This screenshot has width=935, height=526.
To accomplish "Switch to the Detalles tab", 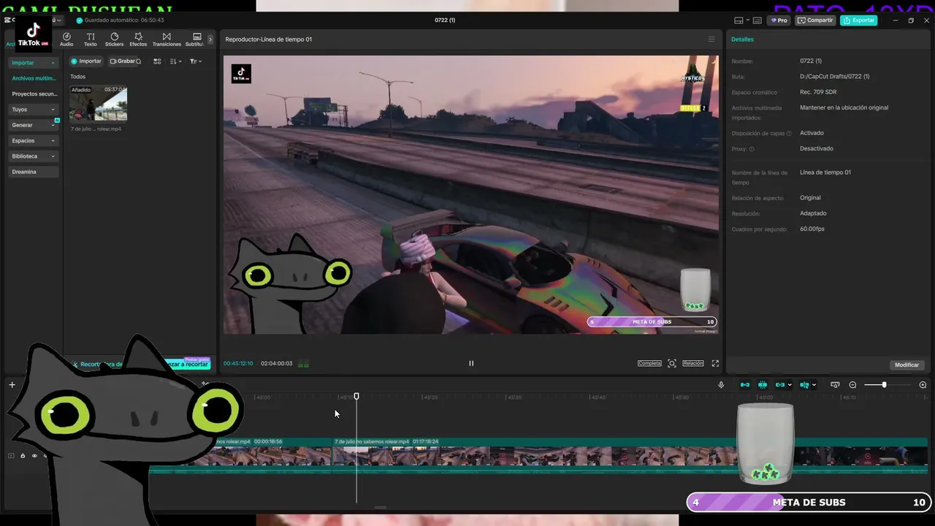I will pyautogui.click(x=743, y=39).
